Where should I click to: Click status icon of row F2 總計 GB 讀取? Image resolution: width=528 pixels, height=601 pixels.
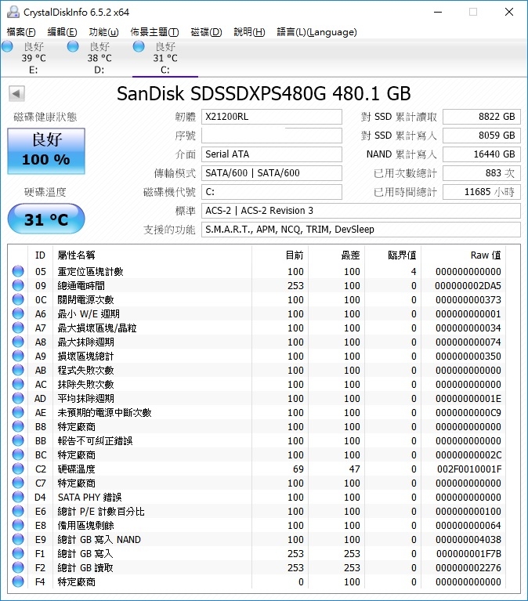point(18,567)
